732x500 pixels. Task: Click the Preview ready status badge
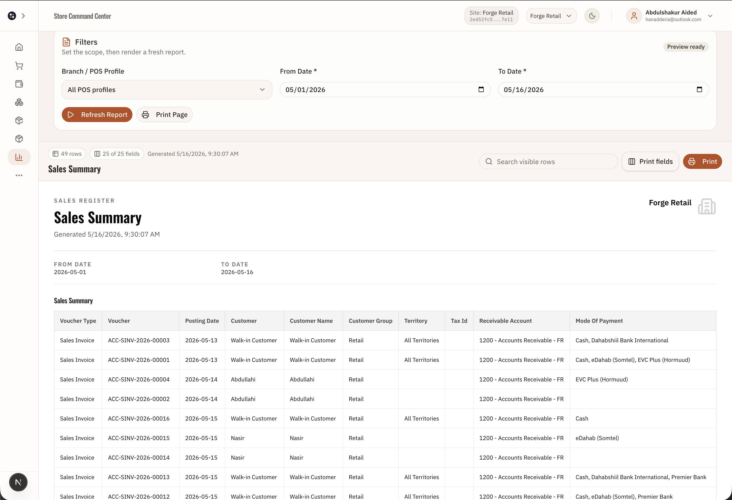click(x=686, y=47)
